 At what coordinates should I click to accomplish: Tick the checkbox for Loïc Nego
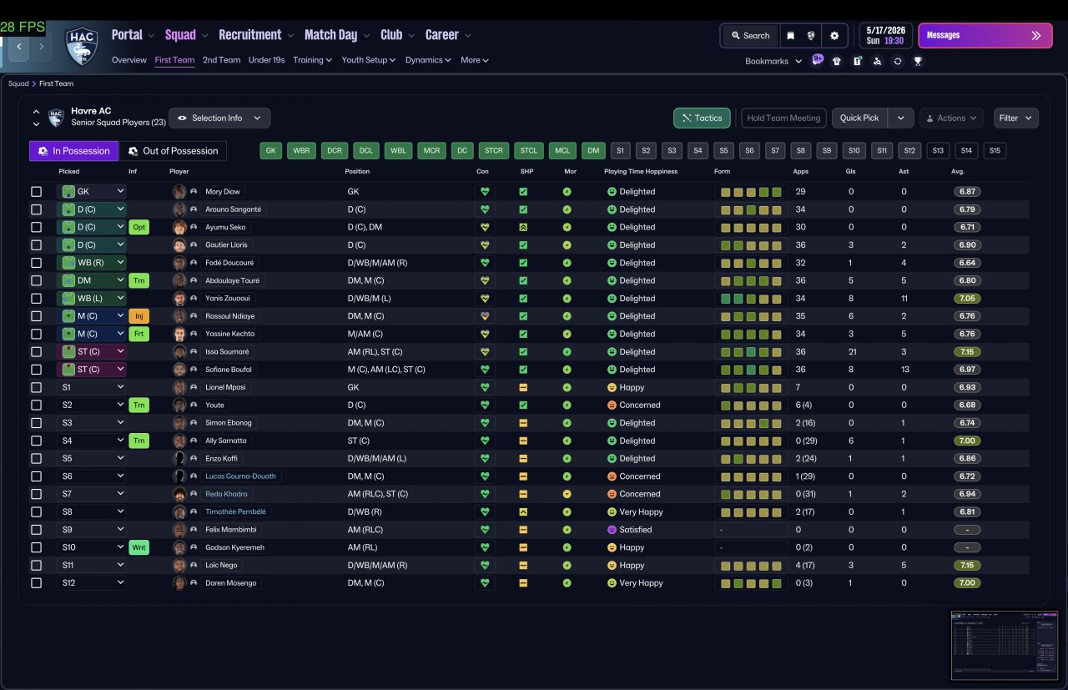point(36,565)
